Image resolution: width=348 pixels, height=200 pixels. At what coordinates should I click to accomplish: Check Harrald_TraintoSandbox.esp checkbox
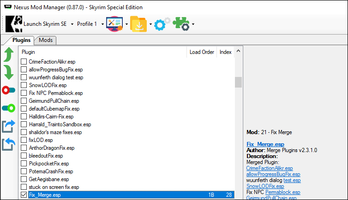click(24, 124)
